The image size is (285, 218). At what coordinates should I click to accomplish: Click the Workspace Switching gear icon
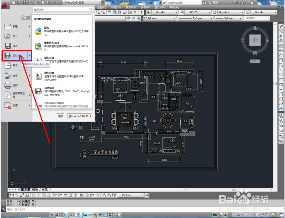coord(257,215)
